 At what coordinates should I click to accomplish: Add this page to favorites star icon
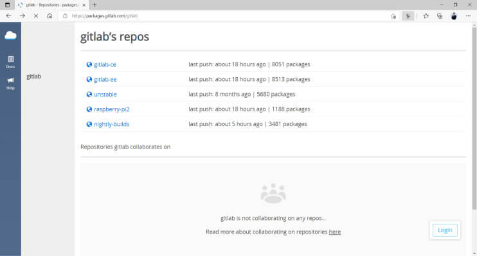click(x=393, y=16)
